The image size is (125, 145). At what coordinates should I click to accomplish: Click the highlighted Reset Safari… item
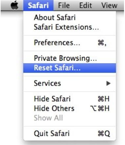pyautogui.click(x=69, y=68)
